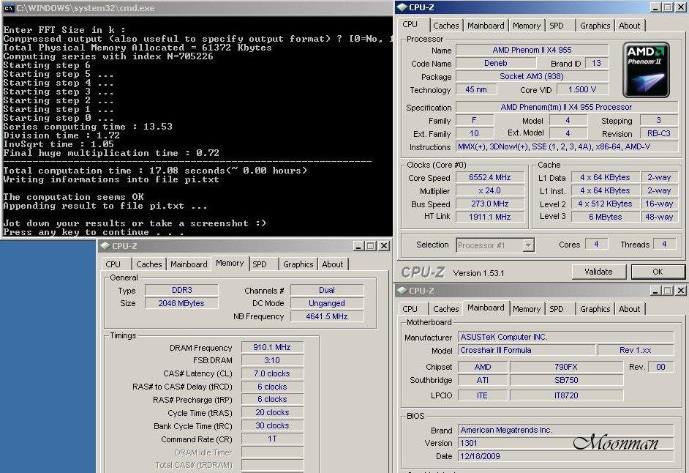Minimize the top CPU-Z CPU window
Image resolution: width=689 pixels, height=473 pixels.
point(655,7)
